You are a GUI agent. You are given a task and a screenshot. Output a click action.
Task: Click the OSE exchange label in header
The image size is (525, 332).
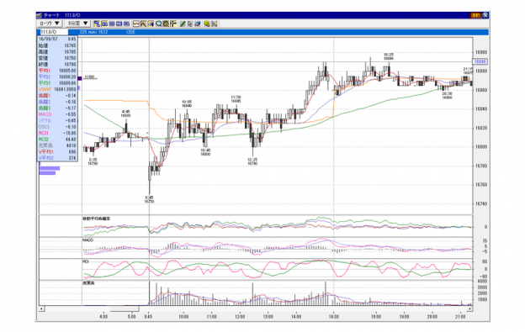pos(130,32)
